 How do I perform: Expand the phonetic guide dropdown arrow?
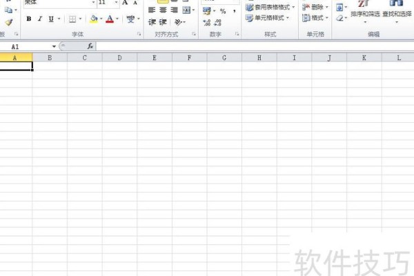[139, 19]
